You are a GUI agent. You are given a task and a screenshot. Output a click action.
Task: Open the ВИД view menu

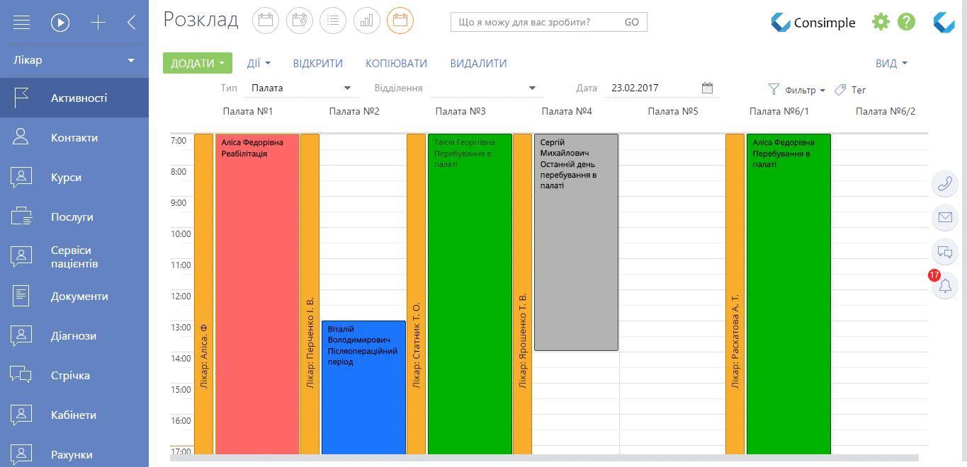[891, 63]
